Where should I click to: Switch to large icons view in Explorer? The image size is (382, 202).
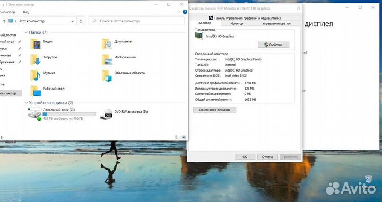coord(184,137)
